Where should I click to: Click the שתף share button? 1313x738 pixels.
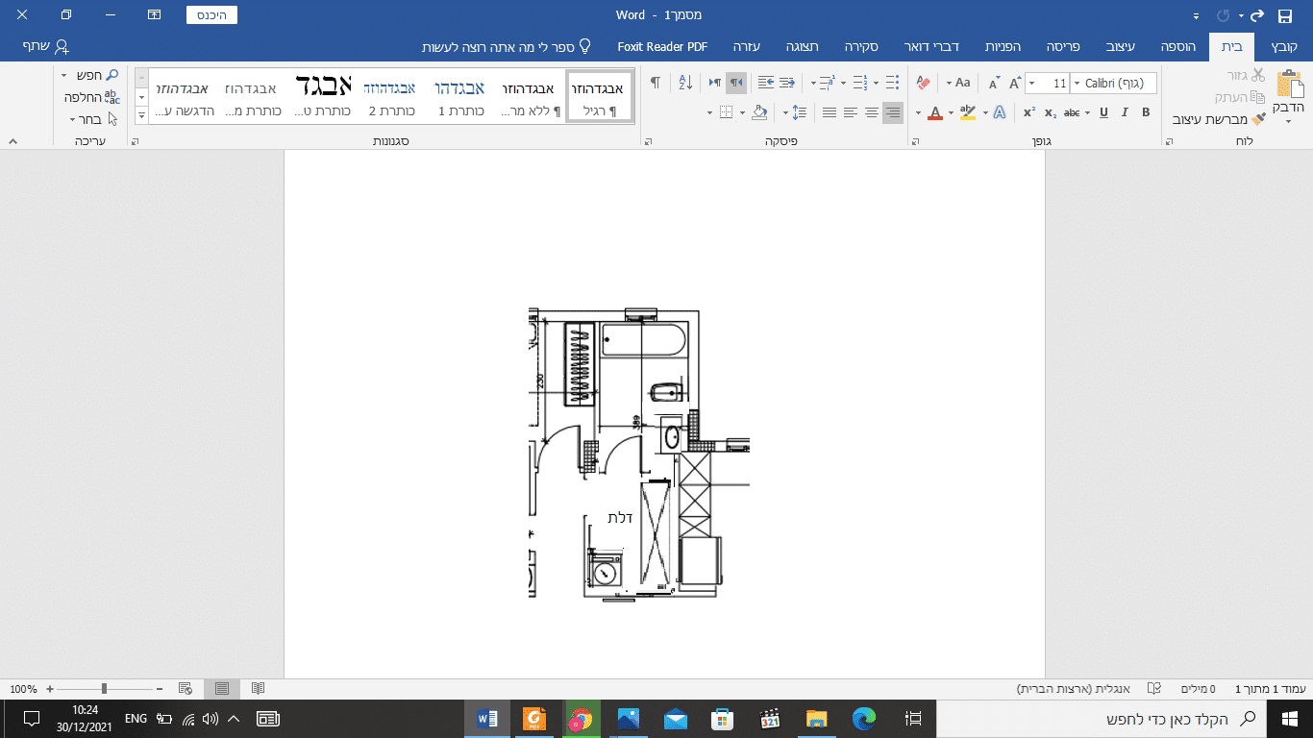(46, 46)
